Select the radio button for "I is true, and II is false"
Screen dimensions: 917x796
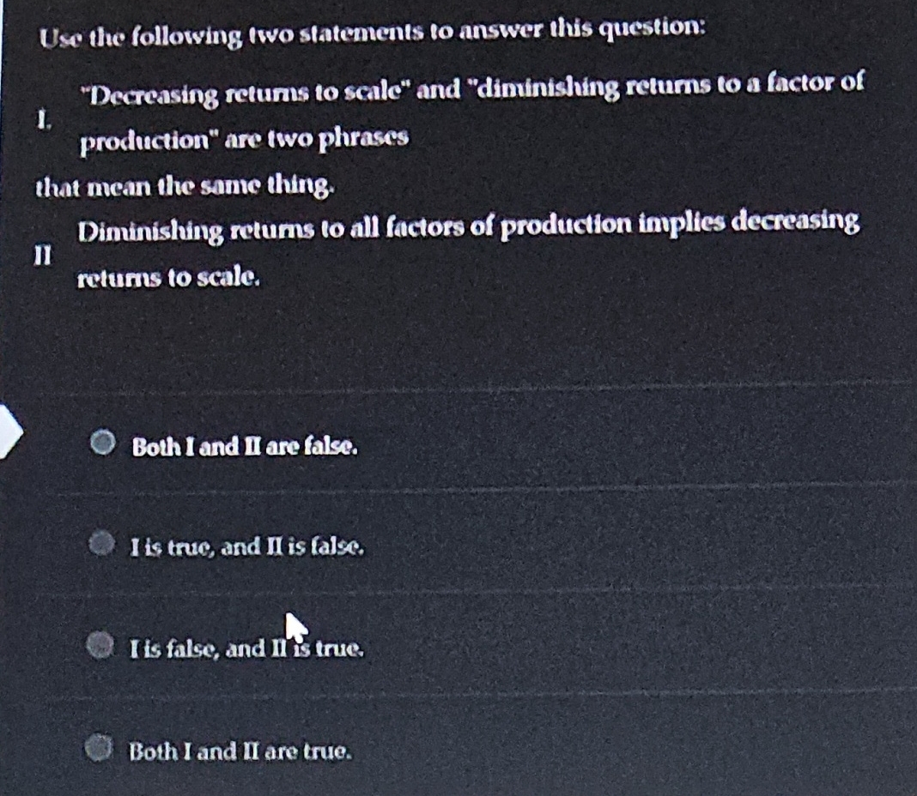102,543
